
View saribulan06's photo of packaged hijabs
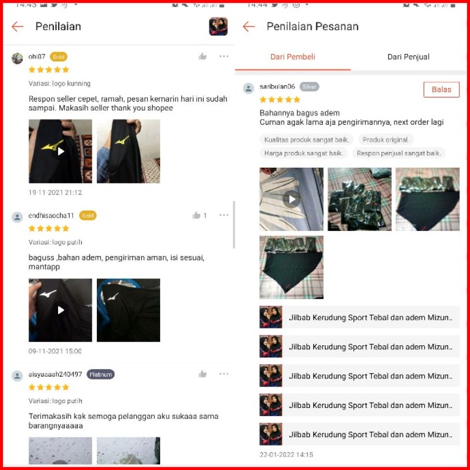(x=359, y=200)
